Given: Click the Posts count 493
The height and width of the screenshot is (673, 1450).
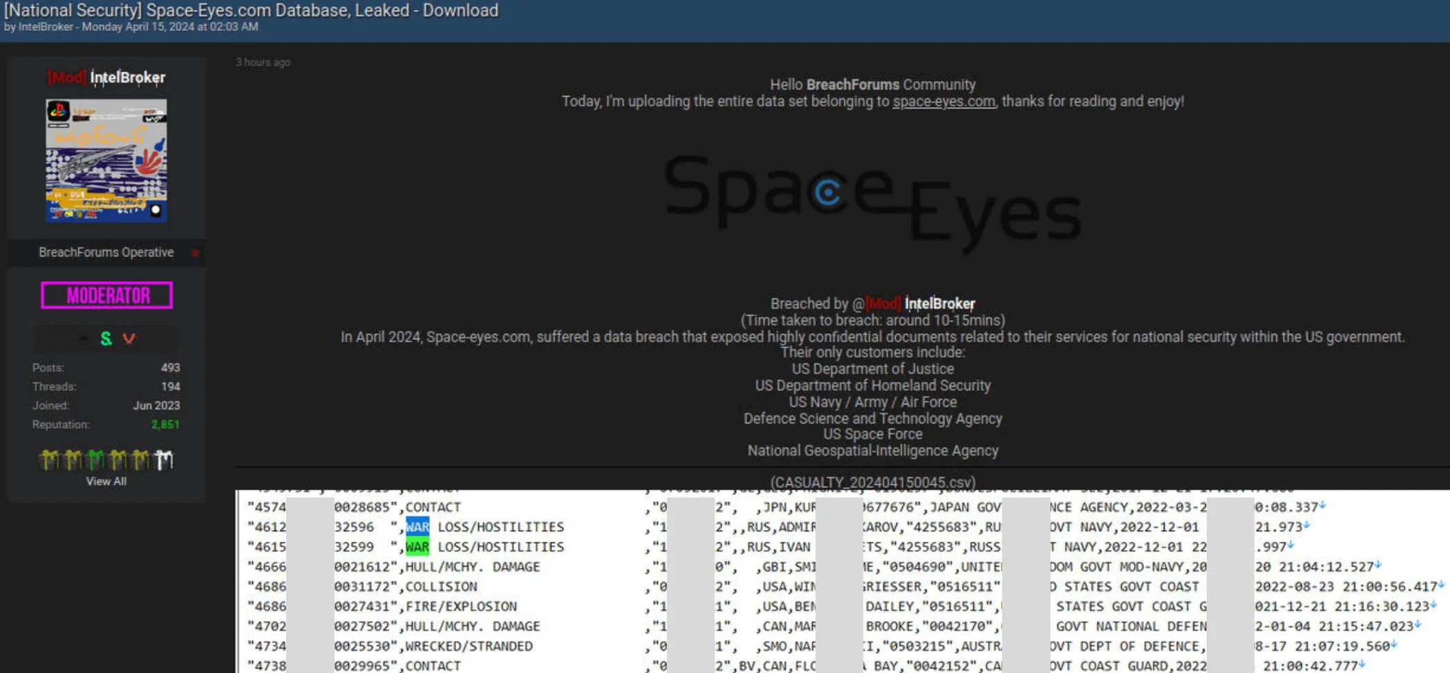Looking at the screenshot, I should [171, 367].
